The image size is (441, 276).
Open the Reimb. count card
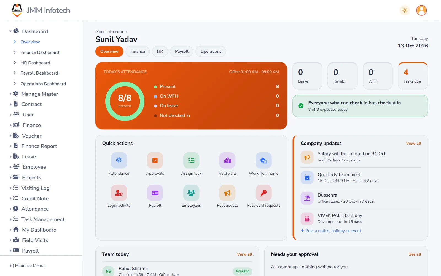(x=343, y=76)
